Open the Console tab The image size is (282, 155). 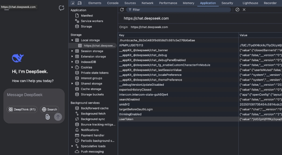point(113,3)
